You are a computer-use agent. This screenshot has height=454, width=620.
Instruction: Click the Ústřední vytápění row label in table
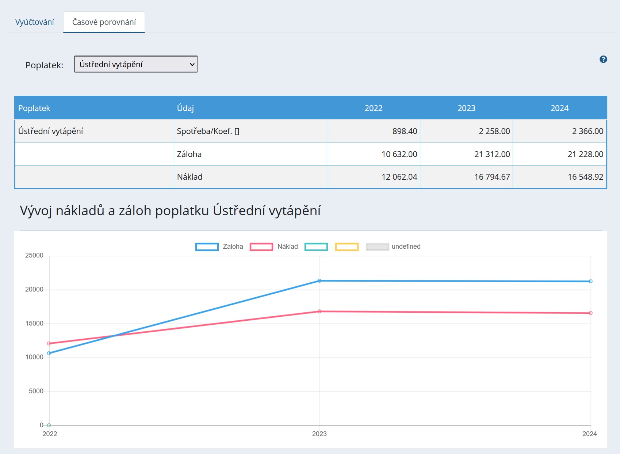click(x=51, y=131)
